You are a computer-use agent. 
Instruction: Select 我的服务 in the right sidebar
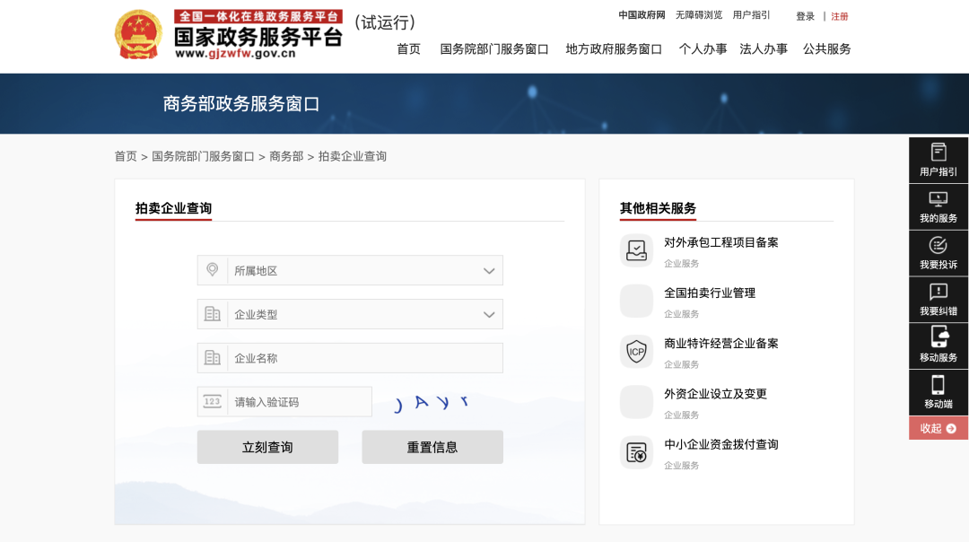(x=938, y=206)
